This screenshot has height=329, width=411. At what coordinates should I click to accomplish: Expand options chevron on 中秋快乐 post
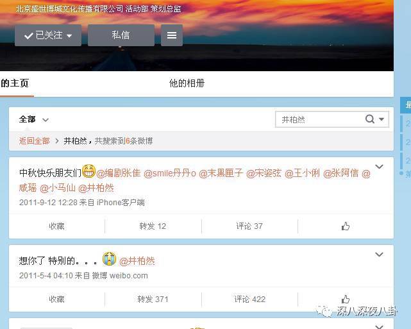pos(379,167)
